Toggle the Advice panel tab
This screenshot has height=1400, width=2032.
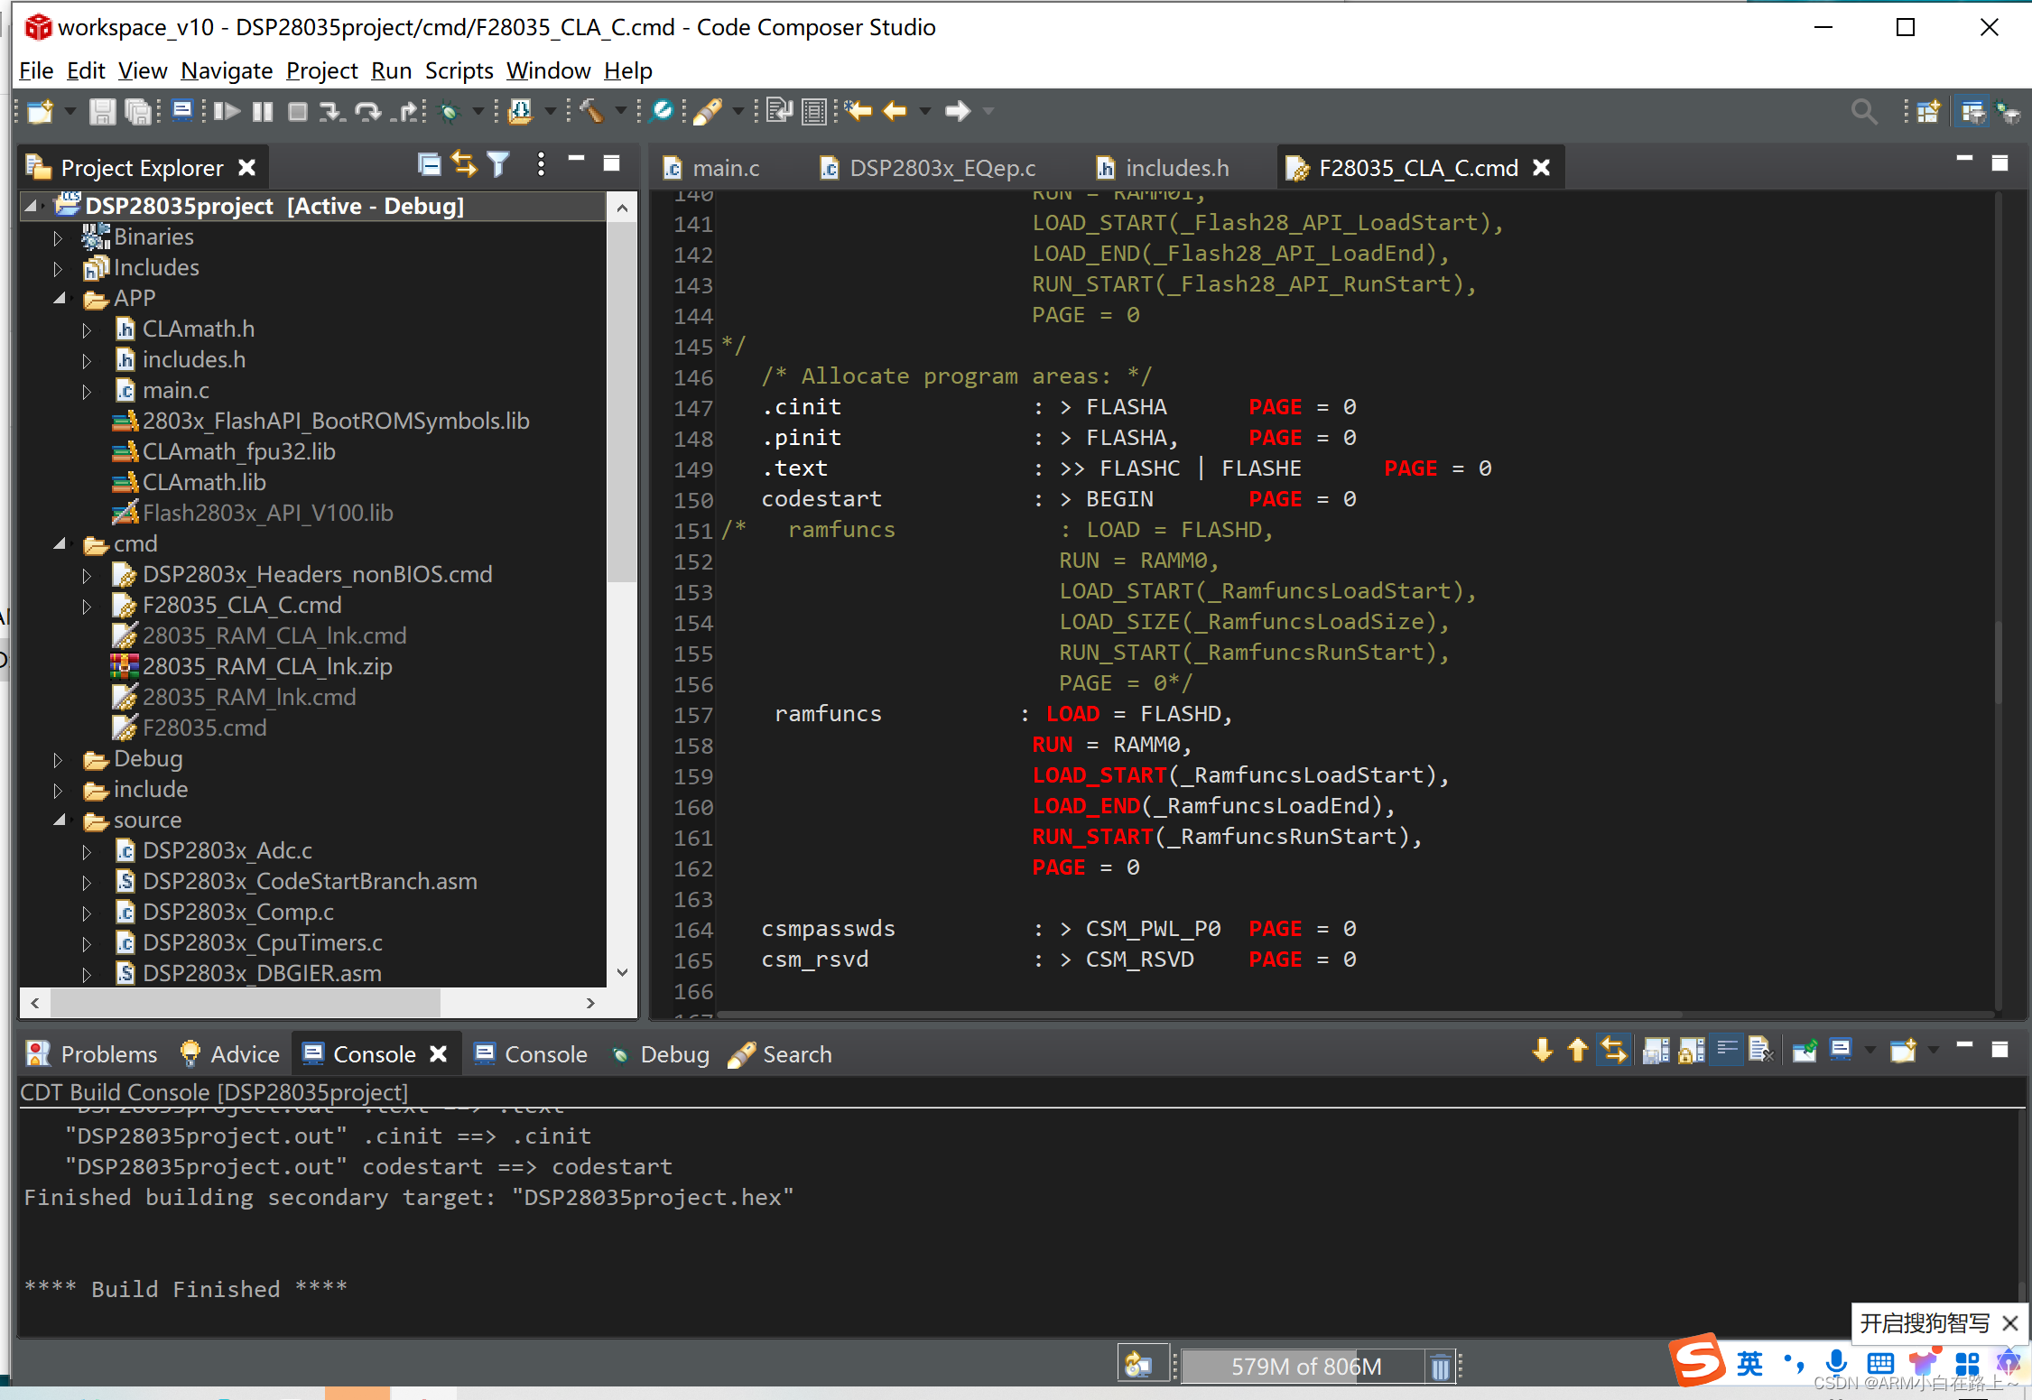[x=228, y=1052]
